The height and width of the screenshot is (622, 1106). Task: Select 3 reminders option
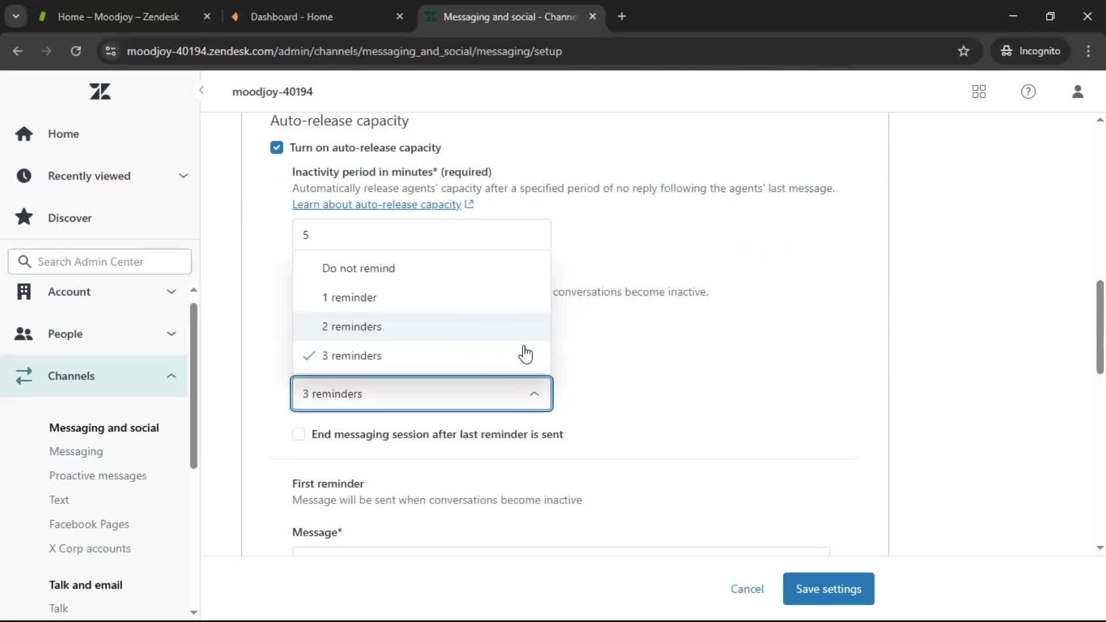click(422, 356)
